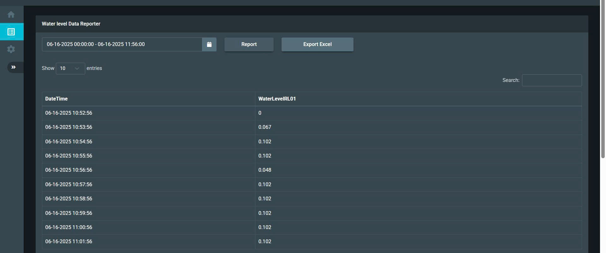606x253 pixels.
Task: Select the 06-16-2025 10:56:56 row
Action: [69, 170]
